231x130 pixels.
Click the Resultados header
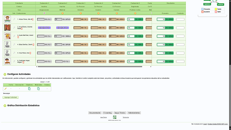click(x=171, y=3)
